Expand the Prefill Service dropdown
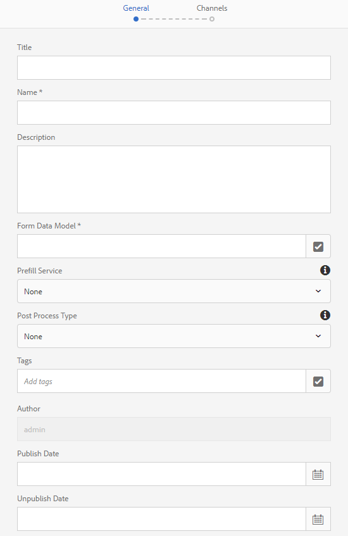348x536 pixels. coord(174,291)
